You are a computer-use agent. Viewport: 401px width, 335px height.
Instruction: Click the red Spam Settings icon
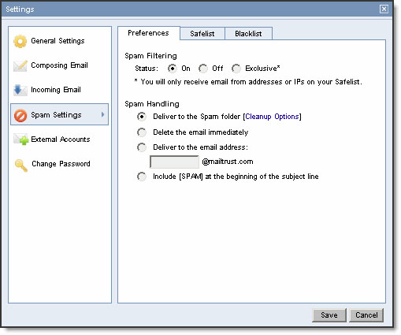pyautogui.click(x=20, y=115)
